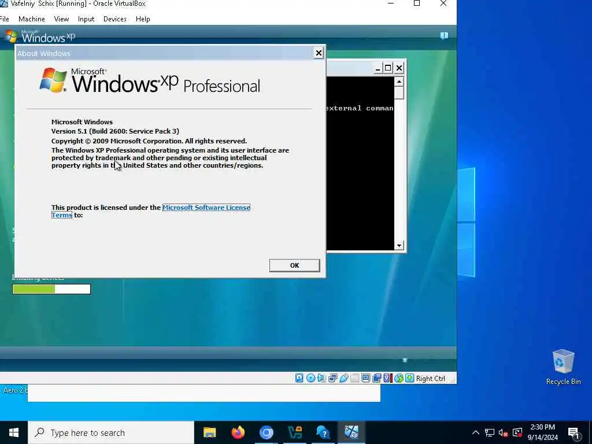This screenshot has height=444, width=592.
Task: Show hidden system tray icons
Action: (x=476, y=432)
